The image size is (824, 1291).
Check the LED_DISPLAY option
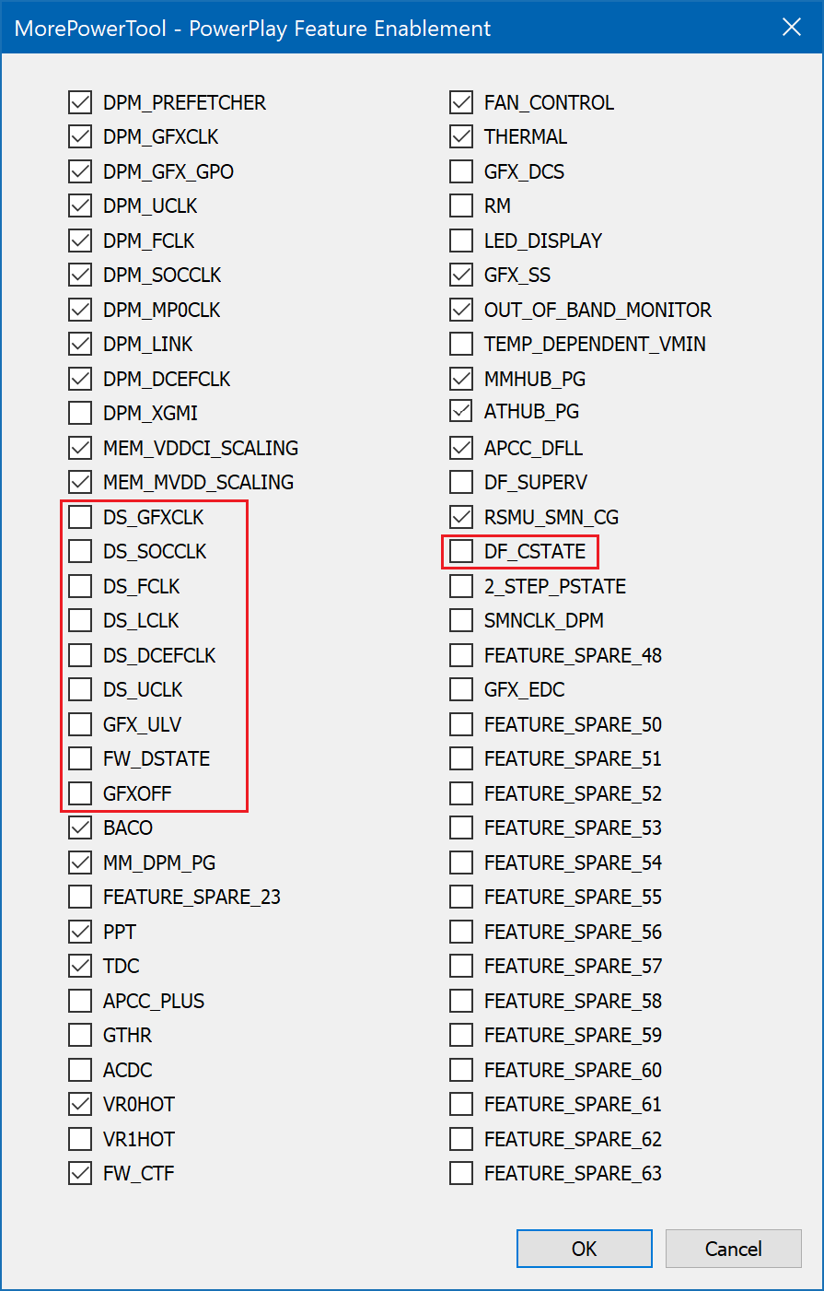tap(461, 241)
